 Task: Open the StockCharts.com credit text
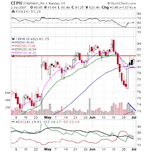122,3
